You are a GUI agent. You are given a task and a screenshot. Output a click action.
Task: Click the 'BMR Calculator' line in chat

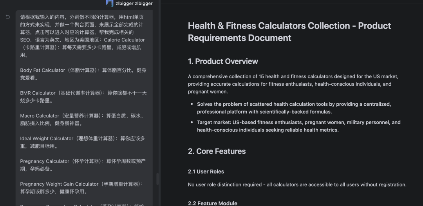pos(38,93)
